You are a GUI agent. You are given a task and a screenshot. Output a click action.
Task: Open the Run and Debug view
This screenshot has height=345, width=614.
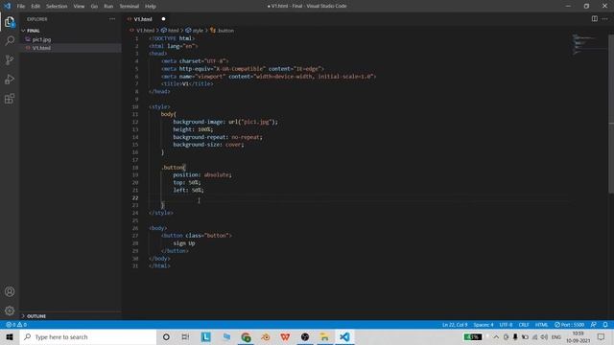point(10,79)
